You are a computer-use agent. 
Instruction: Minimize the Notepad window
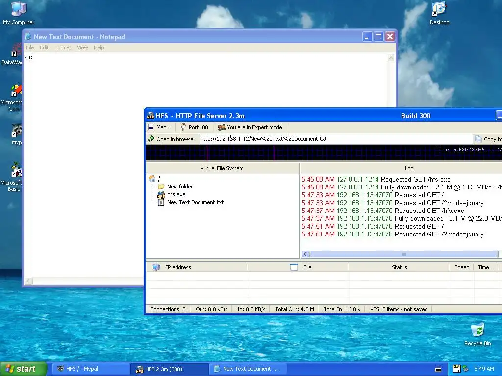367,37
